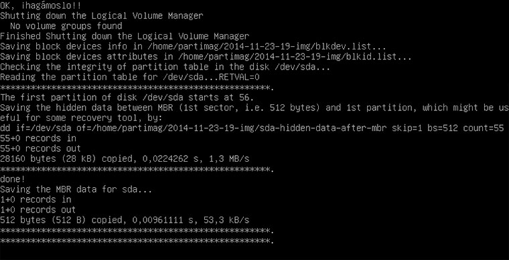Click 'Checking the integrity of partition table' line

(165, 67)
